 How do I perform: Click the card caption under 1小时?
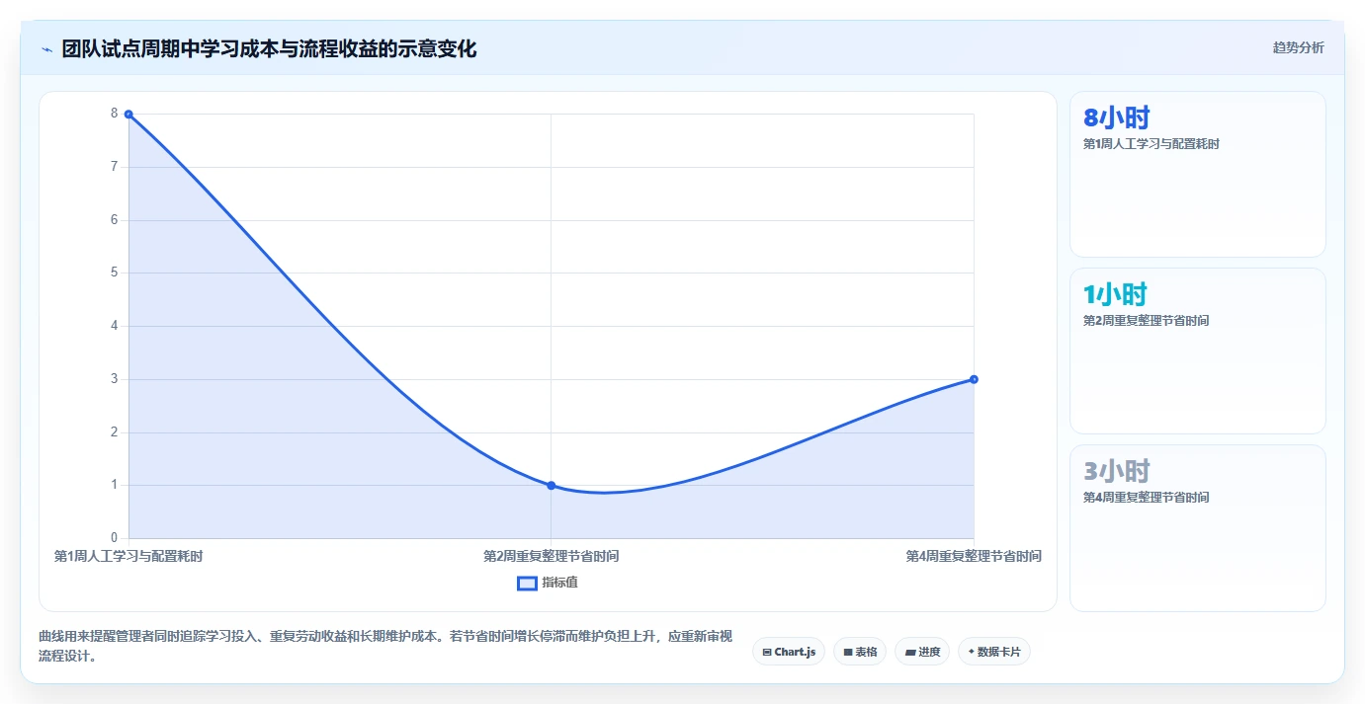(1147, 321)
